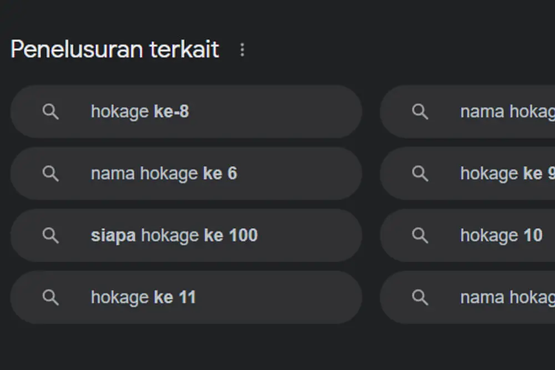Select the "hokage ke 11" suggestion pill
The width and height of the screenshot is (555, 370).
186,297
